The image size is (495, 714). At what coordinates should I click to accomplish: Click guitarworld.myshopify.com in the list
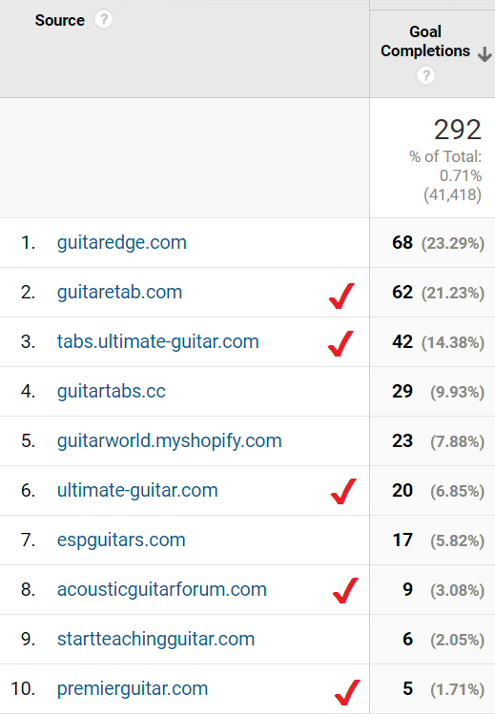pyautogui.click(x=169, y=441)
